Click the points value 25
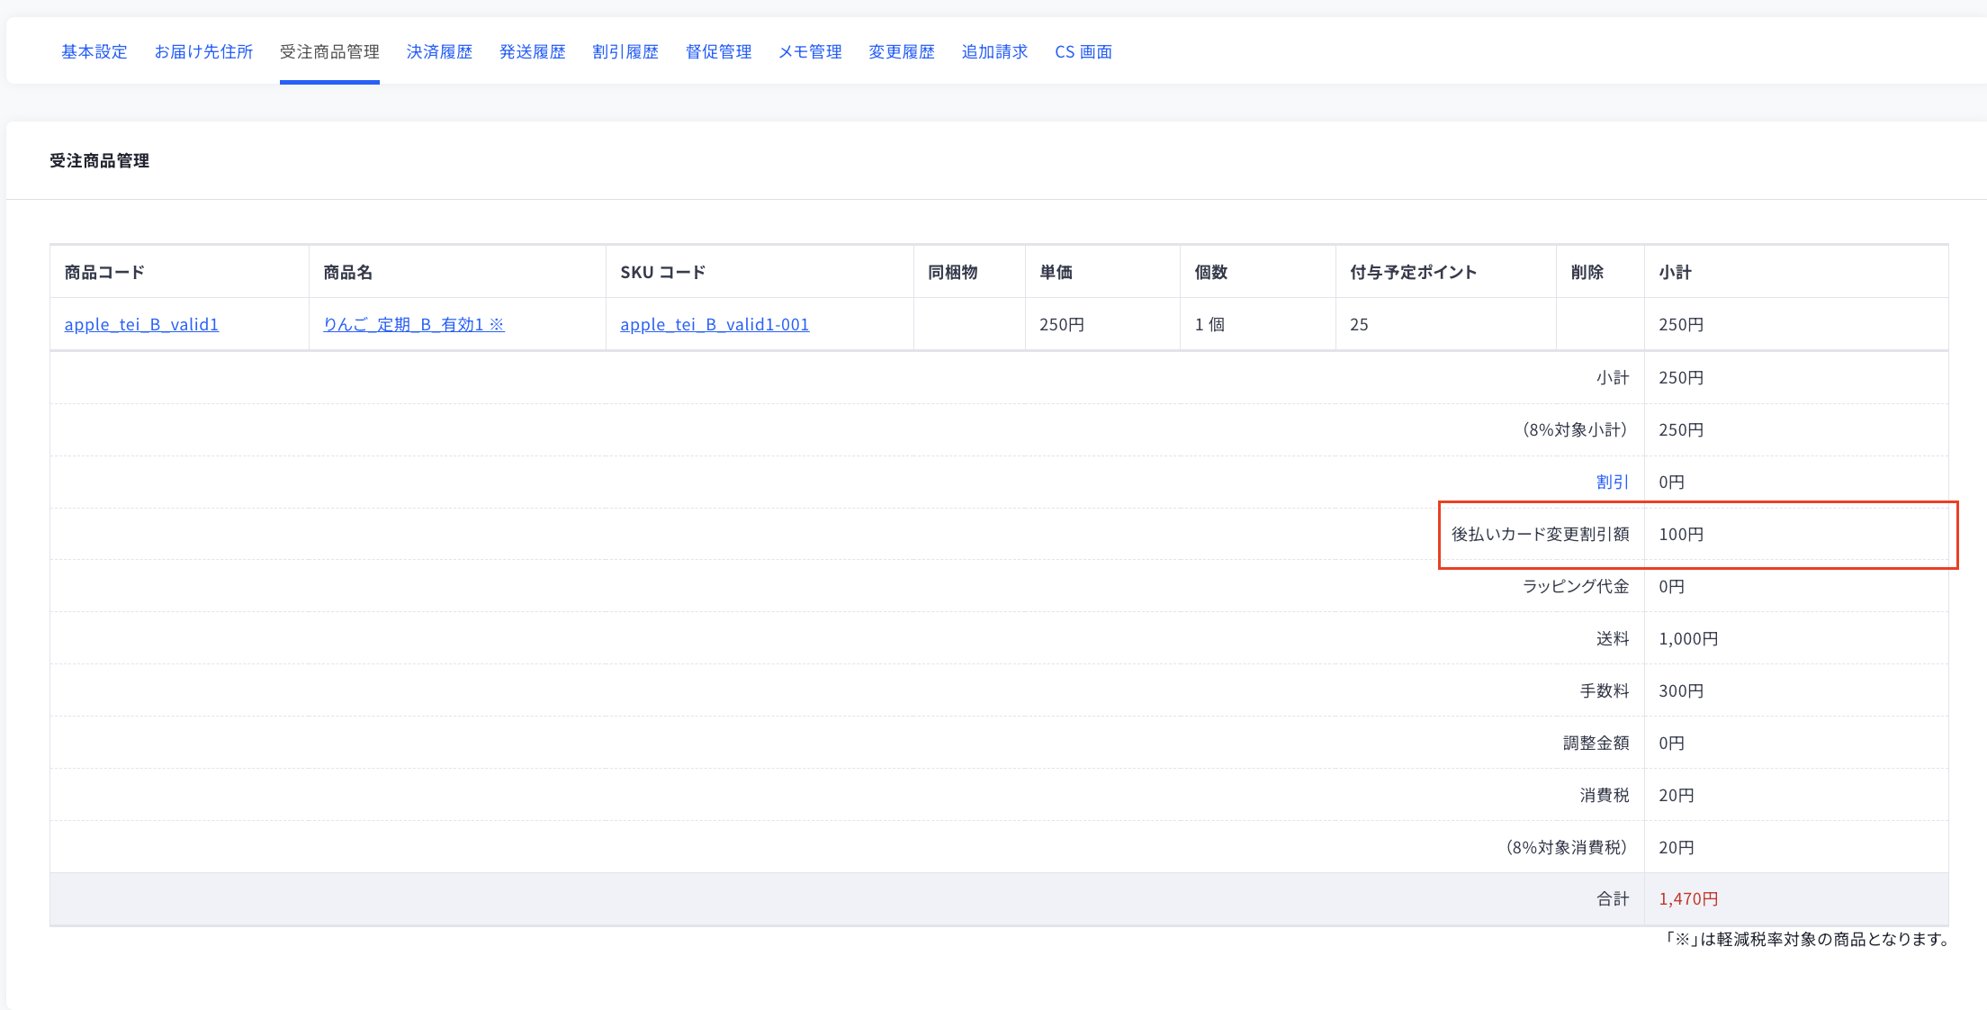 [1359, 324]
